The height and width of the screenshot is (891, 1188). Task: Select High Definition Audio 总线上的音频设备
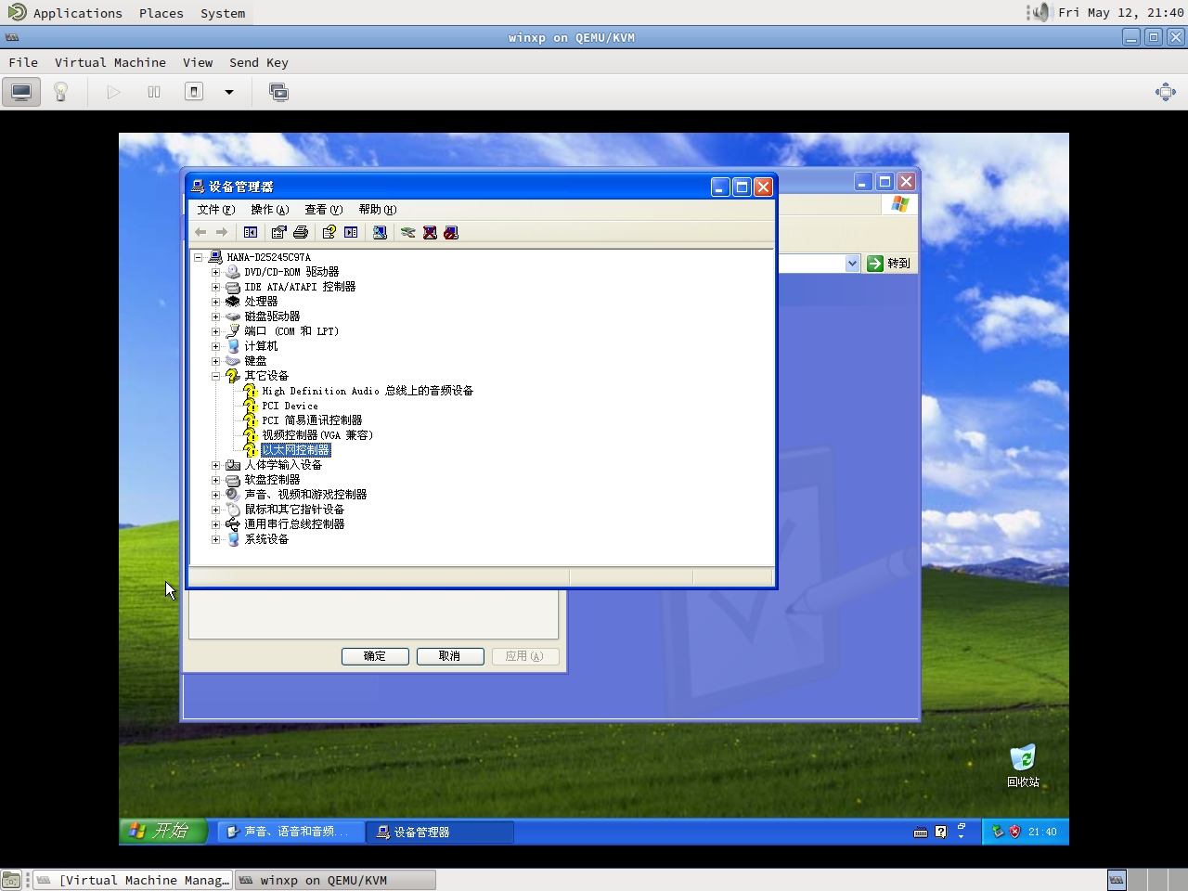pyautogui.click(x=368, y=391)
